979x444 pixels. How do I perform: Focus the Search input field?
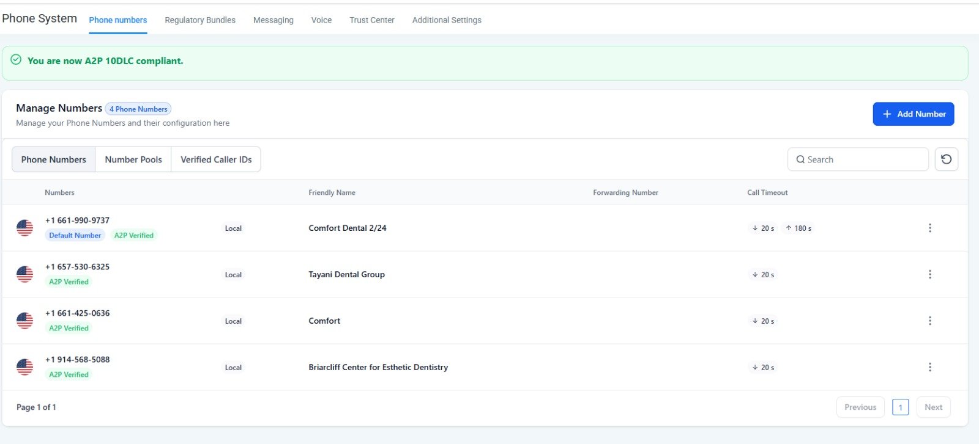click(863, 159)
